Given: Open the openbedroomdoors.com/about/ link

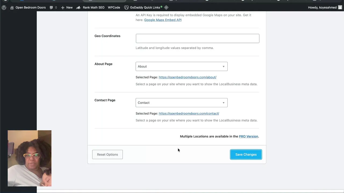Looking at the screenshot, I should (x=187, y=77).
